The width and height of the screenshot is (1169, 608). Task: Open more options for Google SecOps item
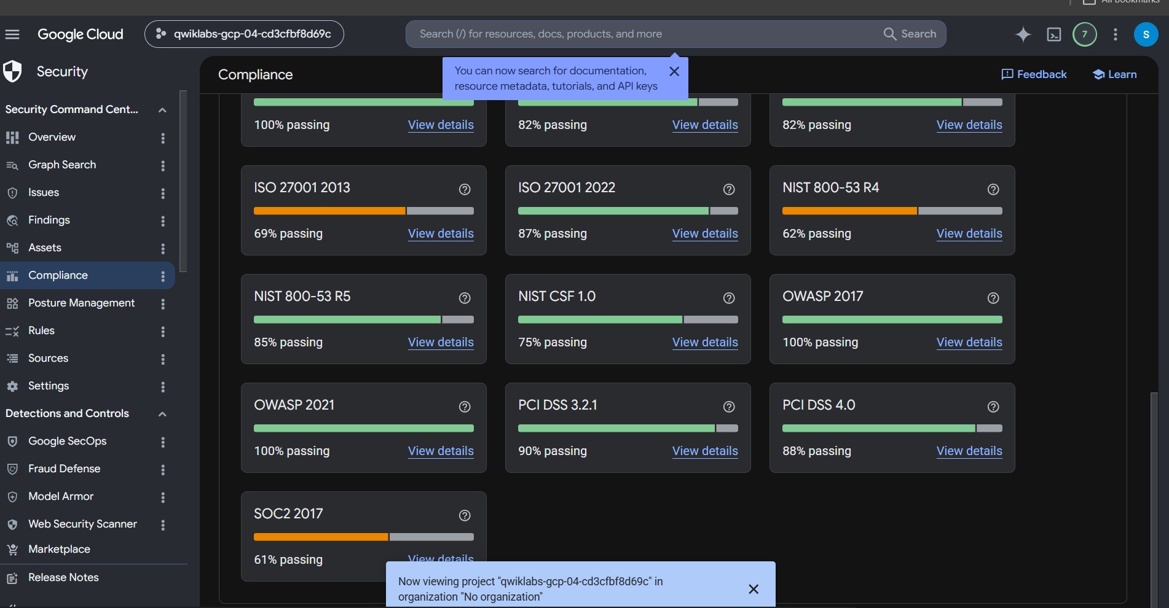[x=163, y=442]
